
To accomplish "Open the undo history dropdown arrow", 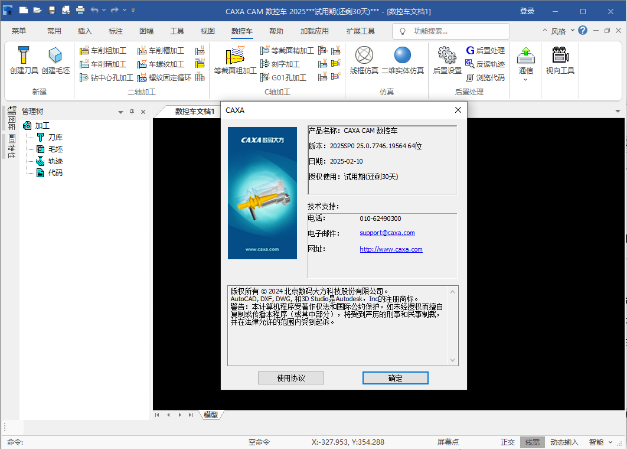I will tap(104, 11).
